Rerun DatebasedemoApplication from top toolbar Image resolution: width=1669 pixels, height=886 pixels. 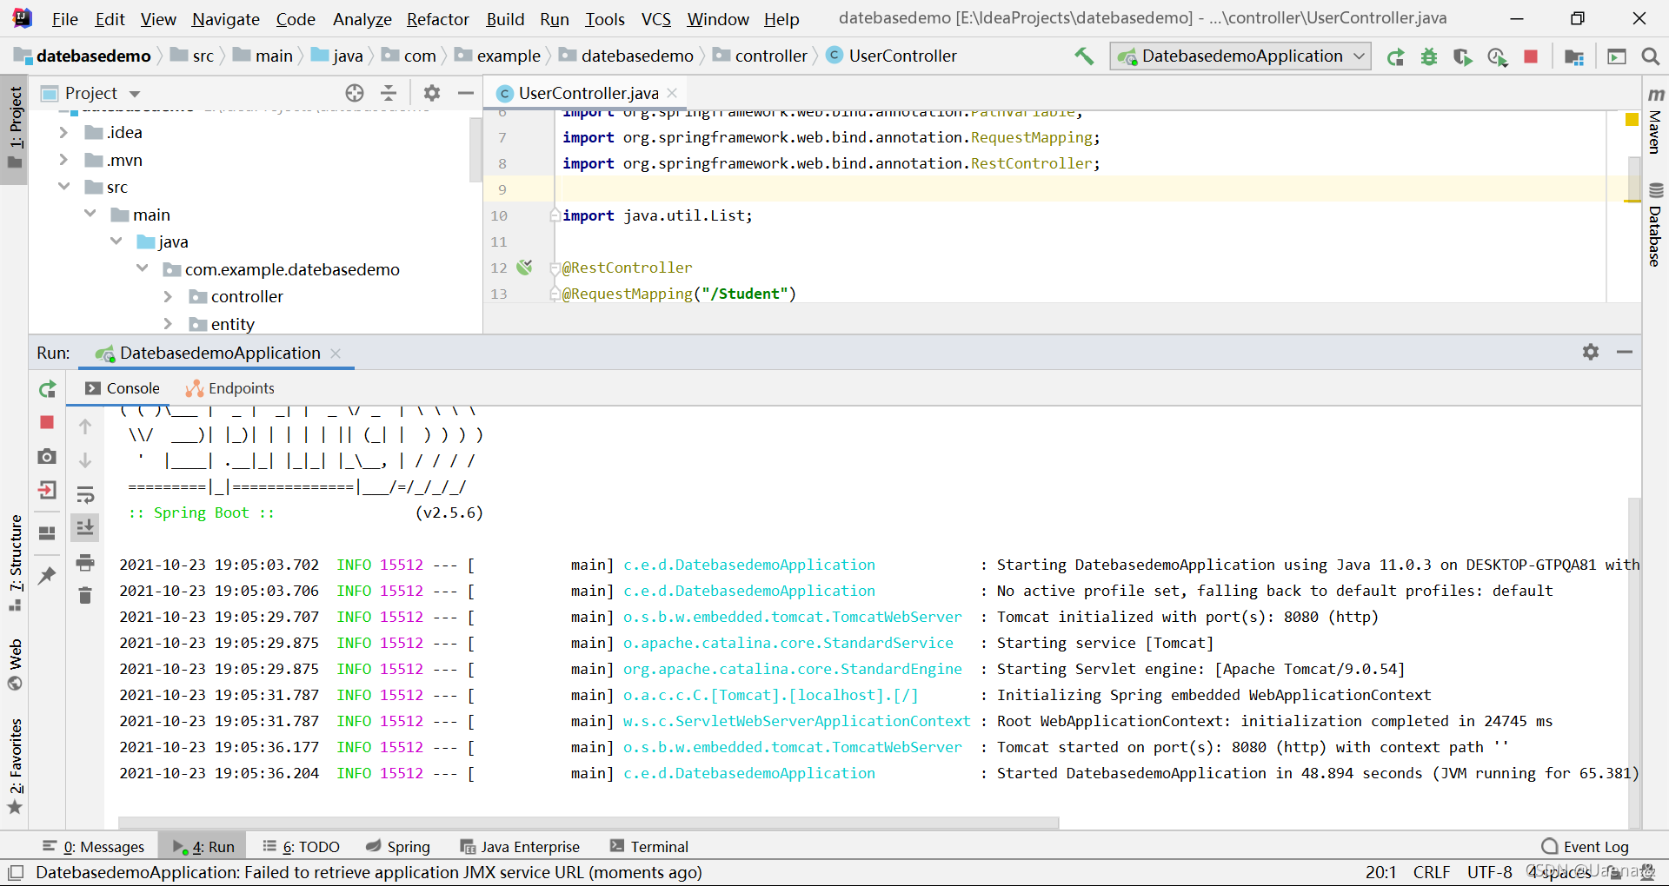[1395, 56]
